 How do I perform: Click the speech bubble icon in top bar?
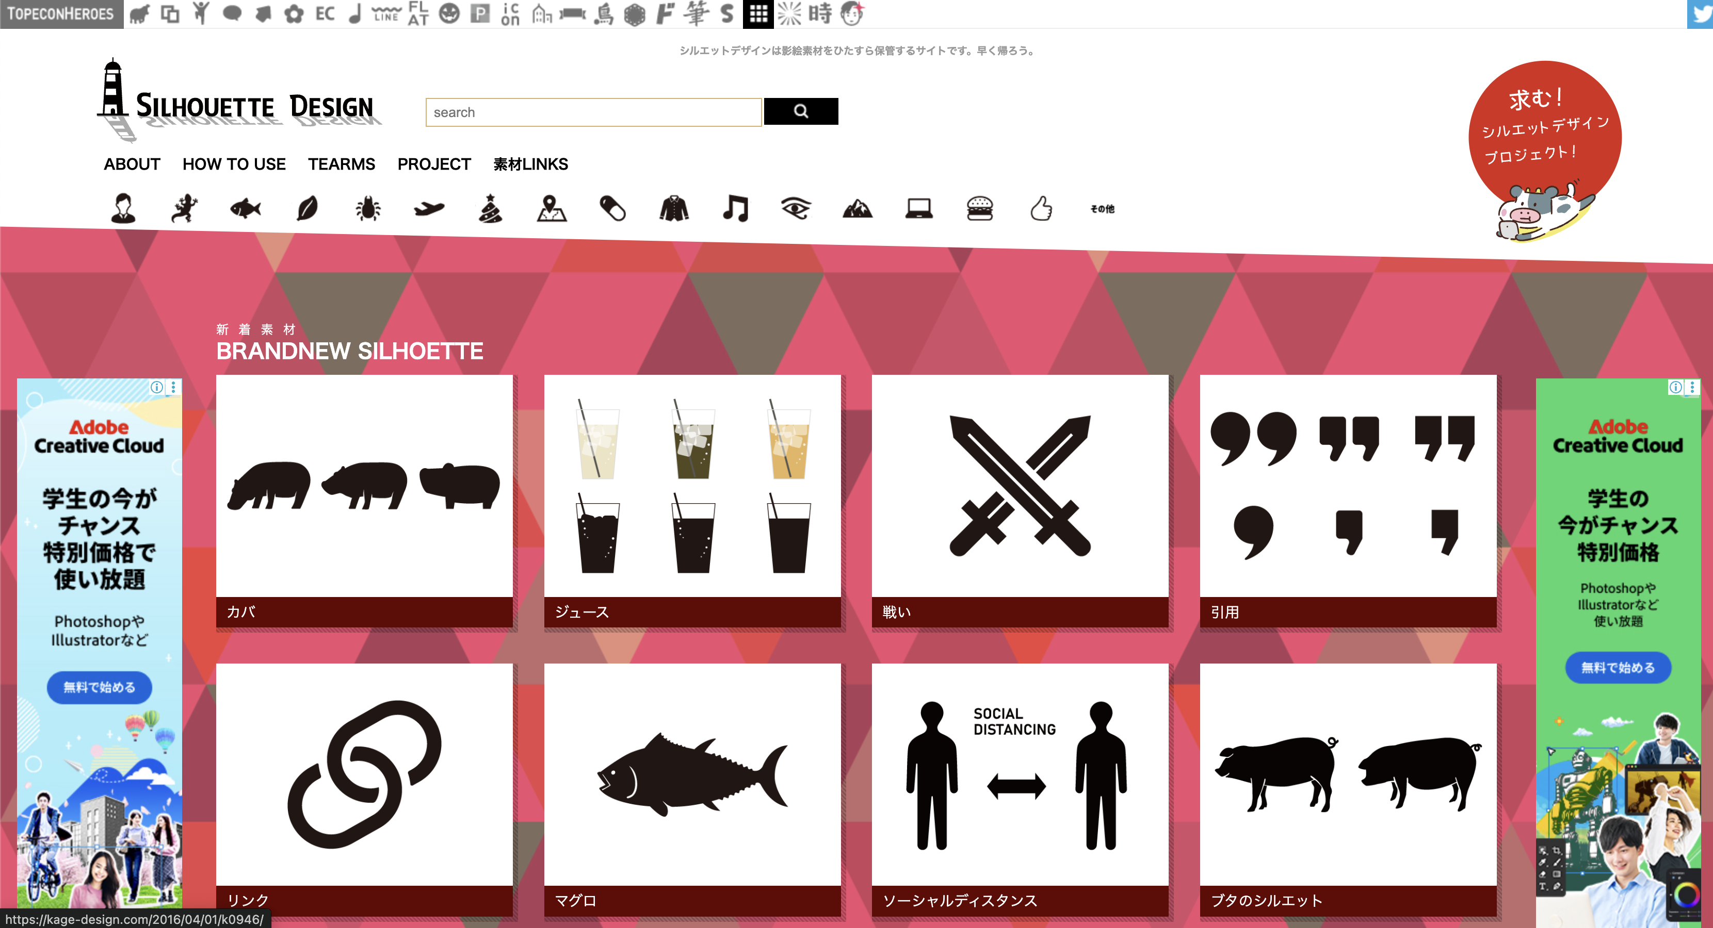tap(232, 13)
